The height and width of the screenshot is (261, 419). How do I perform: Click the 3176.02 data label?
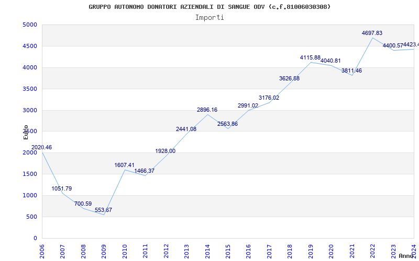(269, 98)
